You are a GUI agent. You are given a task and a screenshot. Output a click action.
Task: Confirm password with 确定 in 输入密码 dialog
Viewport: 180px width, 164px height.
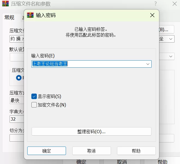point(47,151)
